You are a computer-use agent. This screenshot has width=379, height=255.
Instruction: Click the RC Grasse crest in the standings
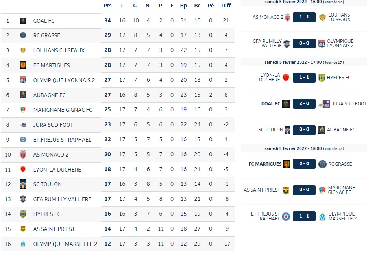point(23,35)
